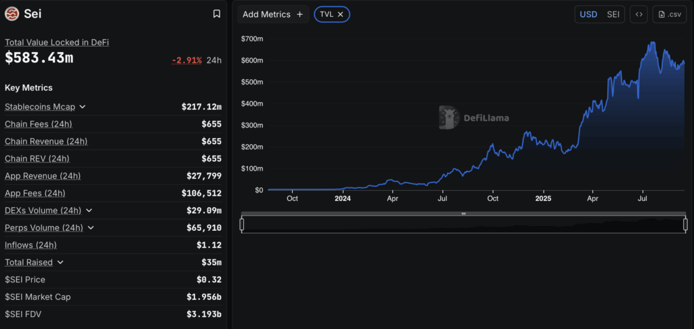Click the $65,910 perps volume value

[x=204, y=227]
